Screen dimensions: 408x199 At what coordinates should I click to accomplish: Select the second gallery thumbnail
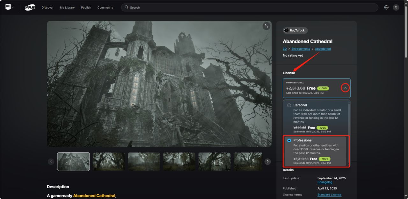click(109, 161)
